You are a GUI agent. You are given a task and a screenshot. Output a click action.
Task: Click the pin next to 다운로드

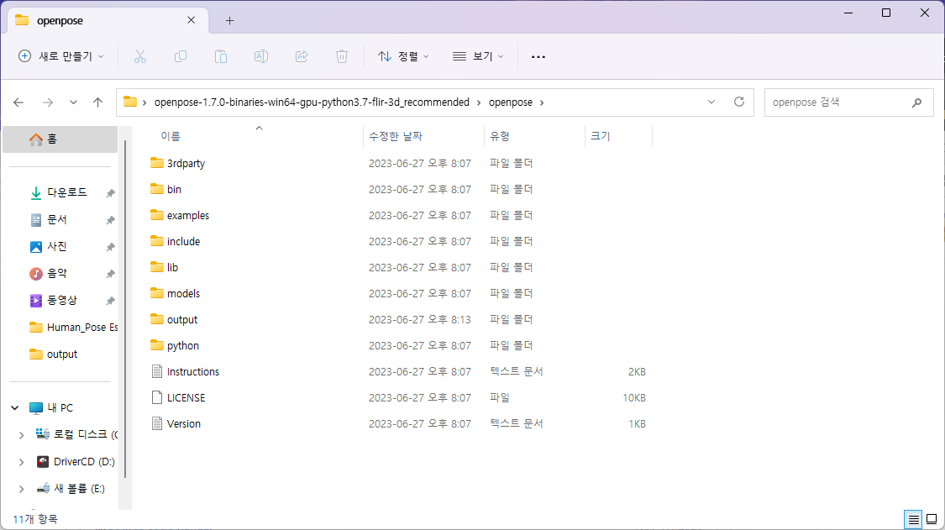point(110,193)
